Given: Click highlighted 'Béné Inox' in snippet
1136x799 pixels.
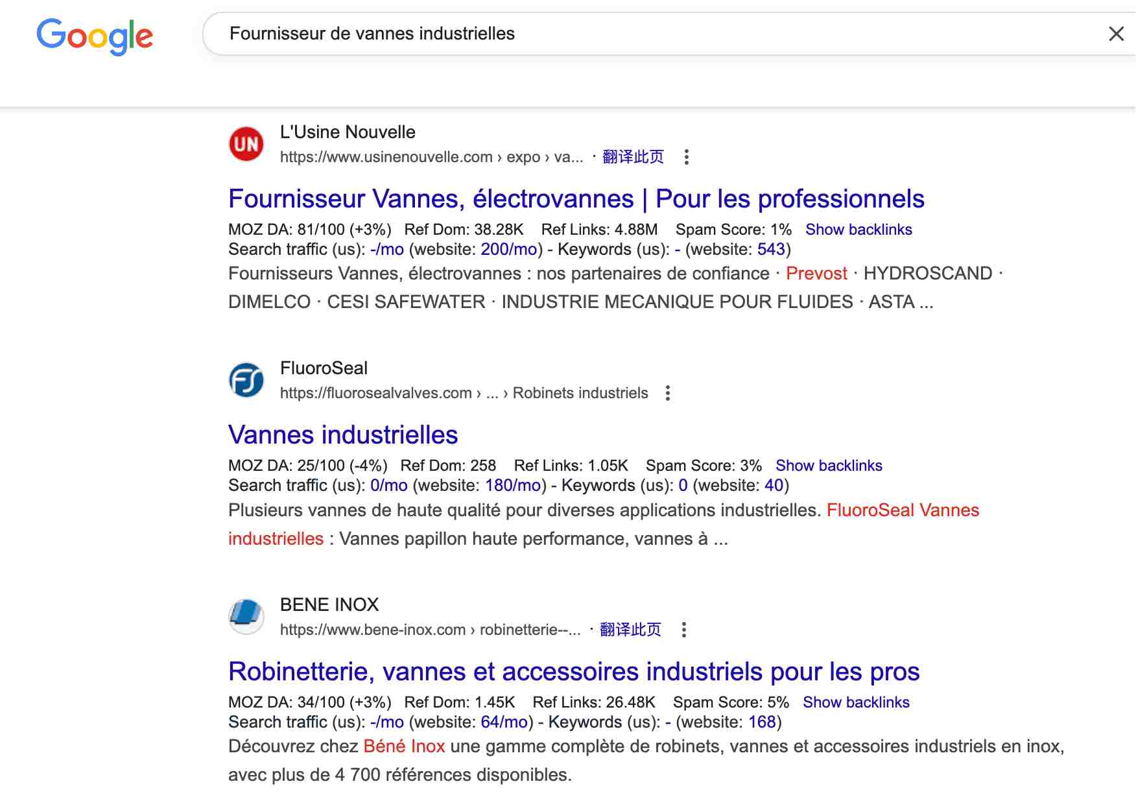Looking at the screenshot, I should (404, 746).
